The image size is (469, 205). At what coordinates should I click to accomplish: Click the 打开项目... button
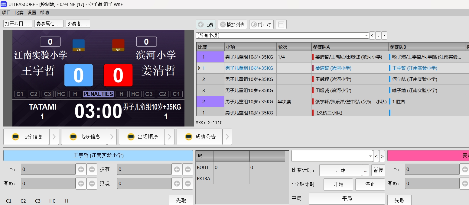click(x=18, y=24)
